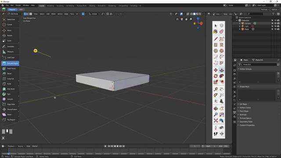Viewport: 281px width, 158px height.
Task: Click the blue timeline playhead marker
Action: [8, 154]
